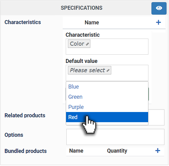
Task: Add a new characteristic with the plus icon
Action: pos(159,23)
